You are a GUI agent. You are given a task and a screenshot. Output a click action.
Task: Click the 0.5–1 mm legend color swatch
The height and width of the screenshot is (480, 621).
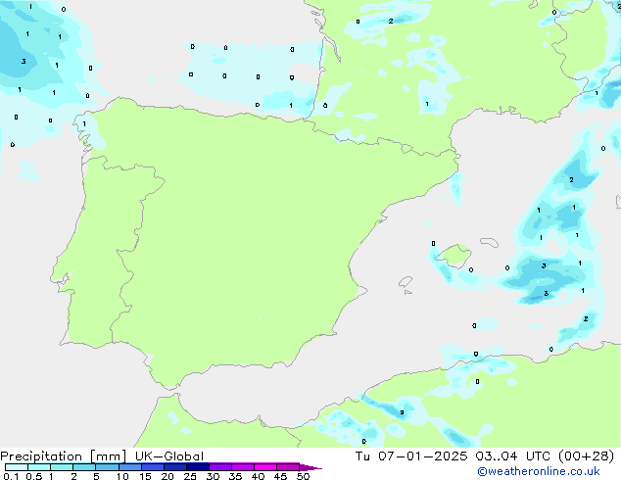point(39,467)
